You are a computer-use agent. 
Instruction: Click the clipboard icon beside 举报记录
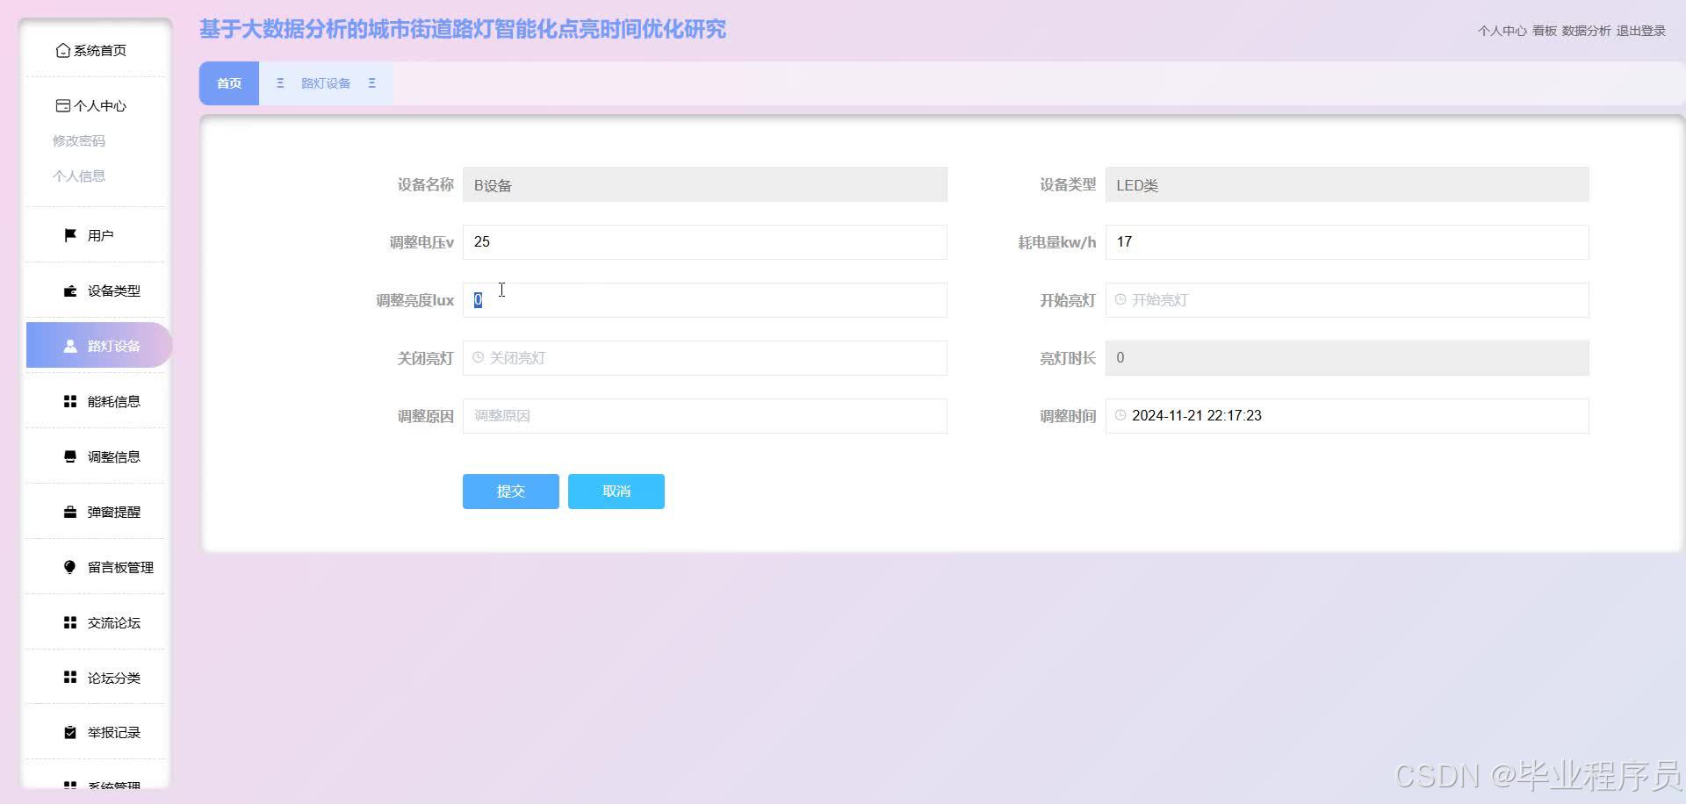pos(70,732)
